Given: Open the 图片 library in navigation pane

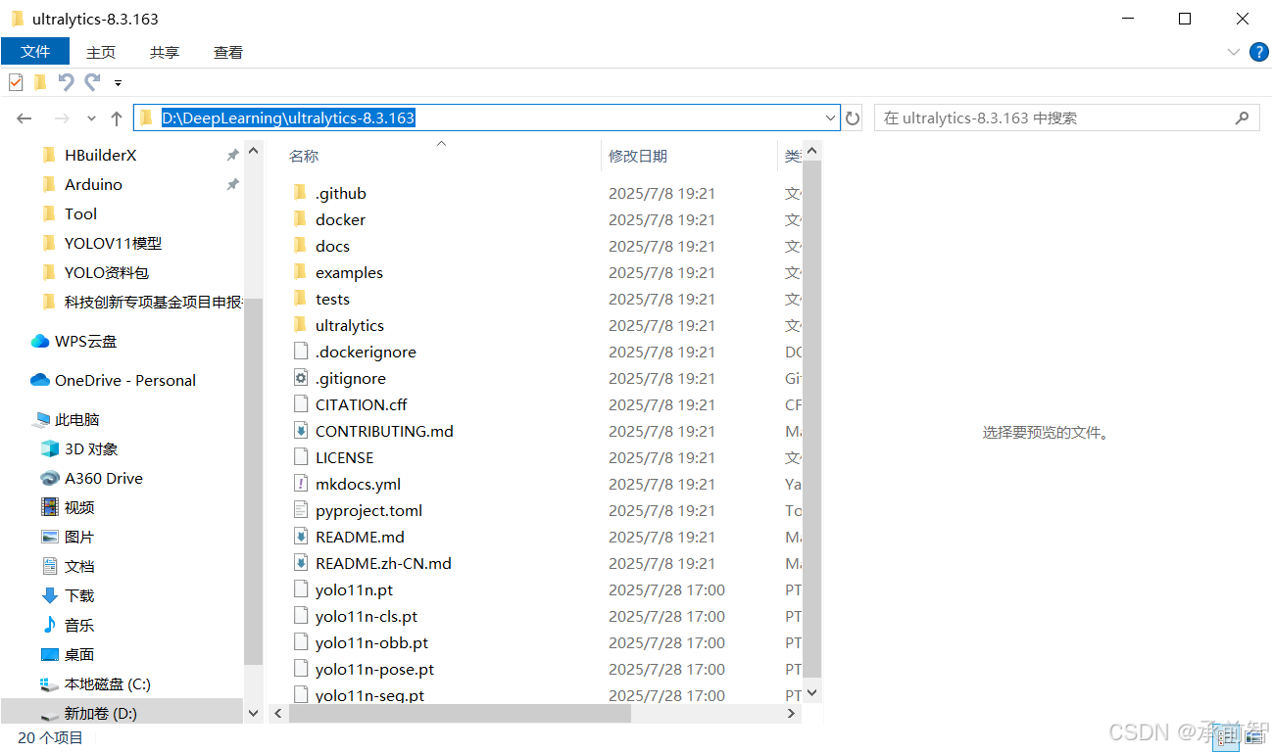Looking at the screenshot, I should pos(79,537).
